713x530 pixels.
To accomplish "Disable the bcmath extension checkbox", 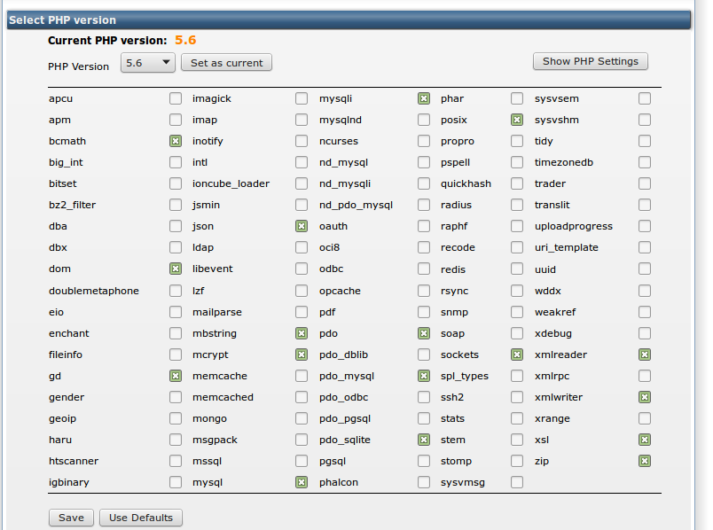I will coord(176,141).
